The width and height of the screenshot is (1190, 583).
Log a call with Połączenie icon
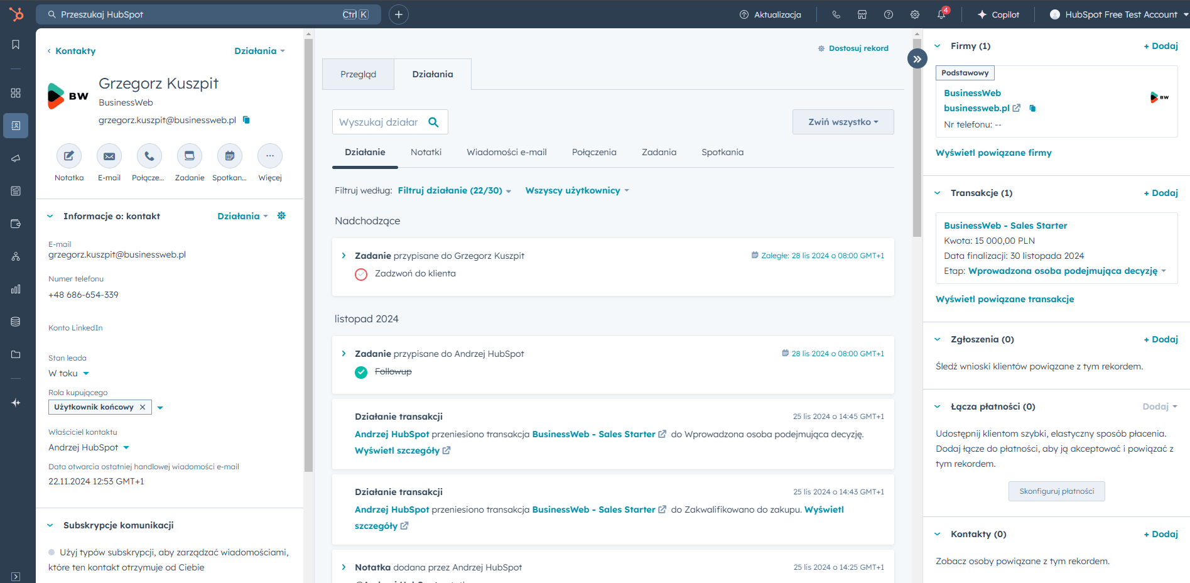pos(149,156)
